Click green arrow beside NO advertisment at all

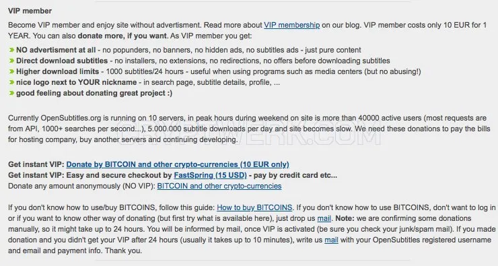click(11, 50)
